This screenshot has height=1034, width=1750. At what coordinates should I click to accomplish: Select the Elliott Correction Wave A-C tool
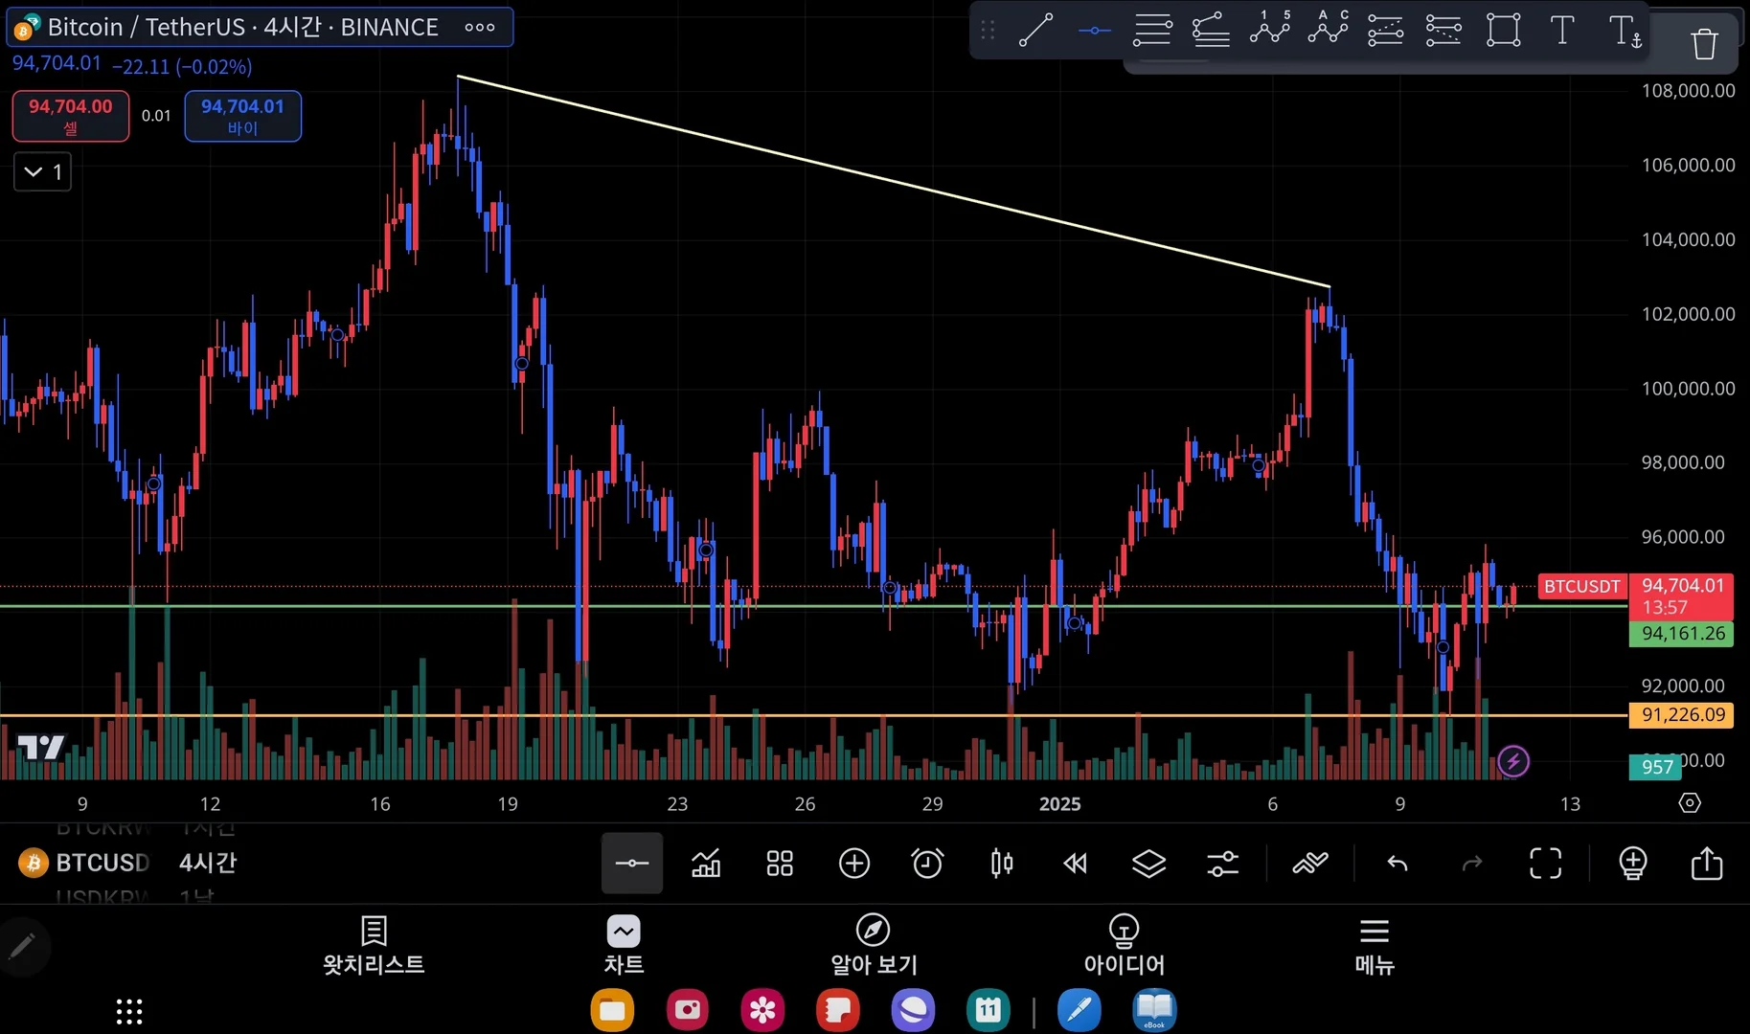pyautogui.click(x=1328, y=29)
